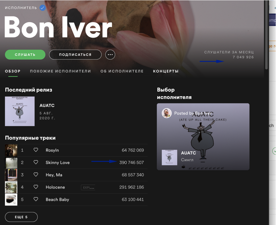Viewport: 276px width, 225px height.
Task: Toggle heart icon for Hey, Ma
Action: pyautogui.click(x=36, y=175)
